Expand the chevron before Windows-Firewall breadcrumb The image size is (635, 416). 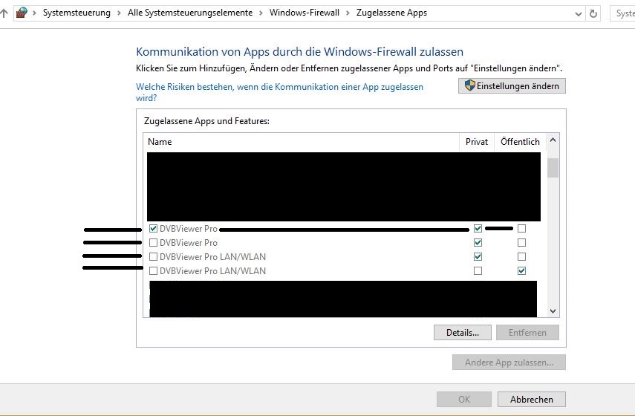[x=261, y=13]
